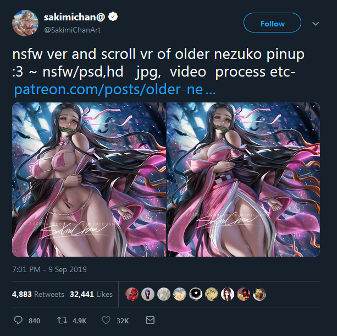The width and height of the screenshot is (337, 336).
Task: Retweet using the arrows icon beside 4.9K
Action: click(62, 320)
